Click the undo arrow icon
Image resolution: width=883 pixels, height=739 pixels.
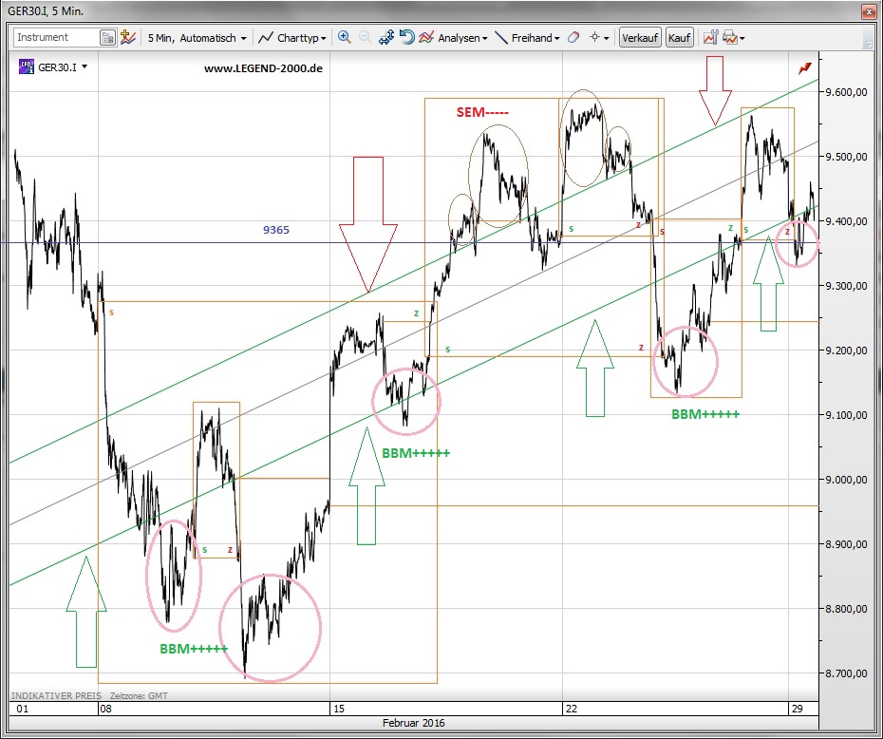[406, 38]
